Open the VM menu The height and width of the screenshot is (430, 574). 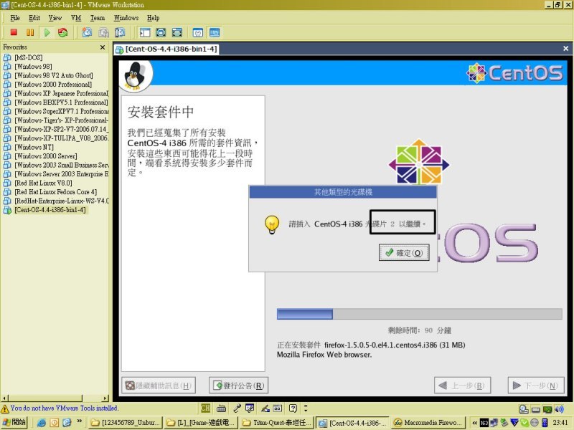coord(76,18)
